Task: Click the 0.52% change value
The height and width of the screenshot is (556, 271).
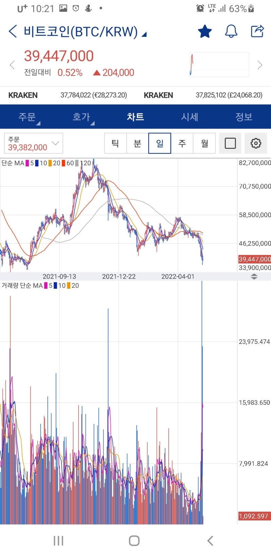Action: click(70, 73)
